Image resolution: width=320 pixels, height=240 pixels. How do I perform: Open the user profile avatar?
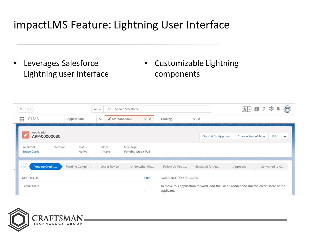coord(287,109)
